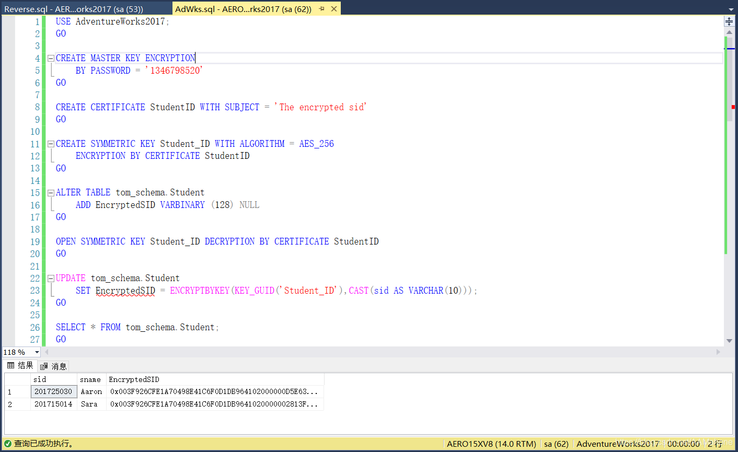Image resolution: width=738 pixels, height=452 pixels.
Task: Click the horizontal scrollbar right arrow
Action: (718, 352)
